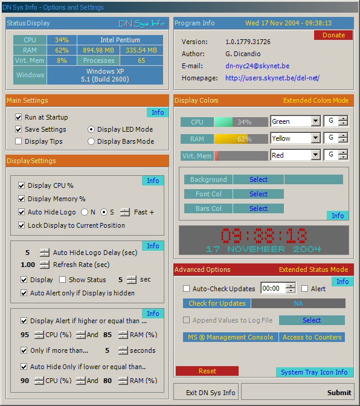The width and height of the screenshot is (360, 406).
Task: Click Extended Colors Mode header label
Action: tap(316, 100)
